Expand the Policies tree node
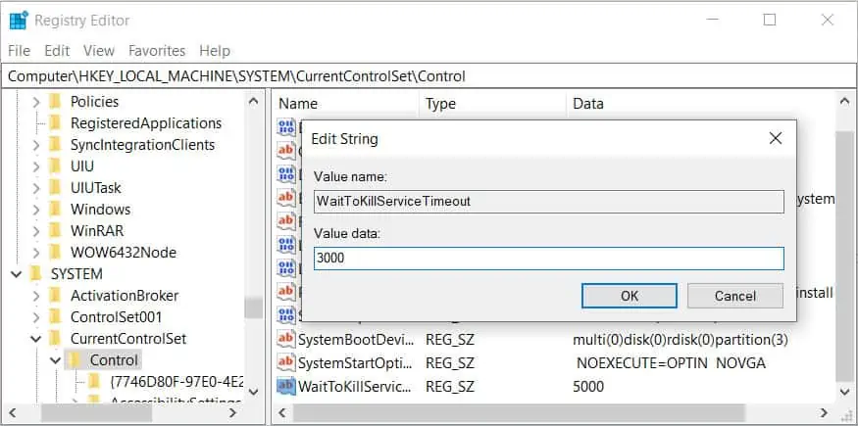Image resolution: width=858 pixels, height=426 pixels. pyautogui.click(x=36, y=102)
